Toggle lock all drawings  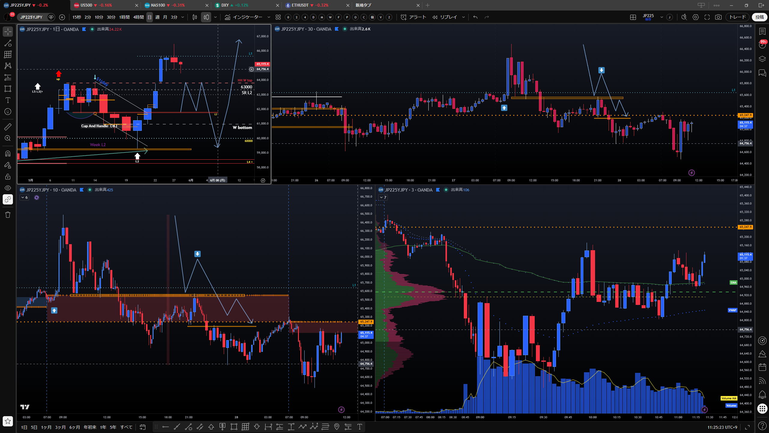[x=8, y=177]
